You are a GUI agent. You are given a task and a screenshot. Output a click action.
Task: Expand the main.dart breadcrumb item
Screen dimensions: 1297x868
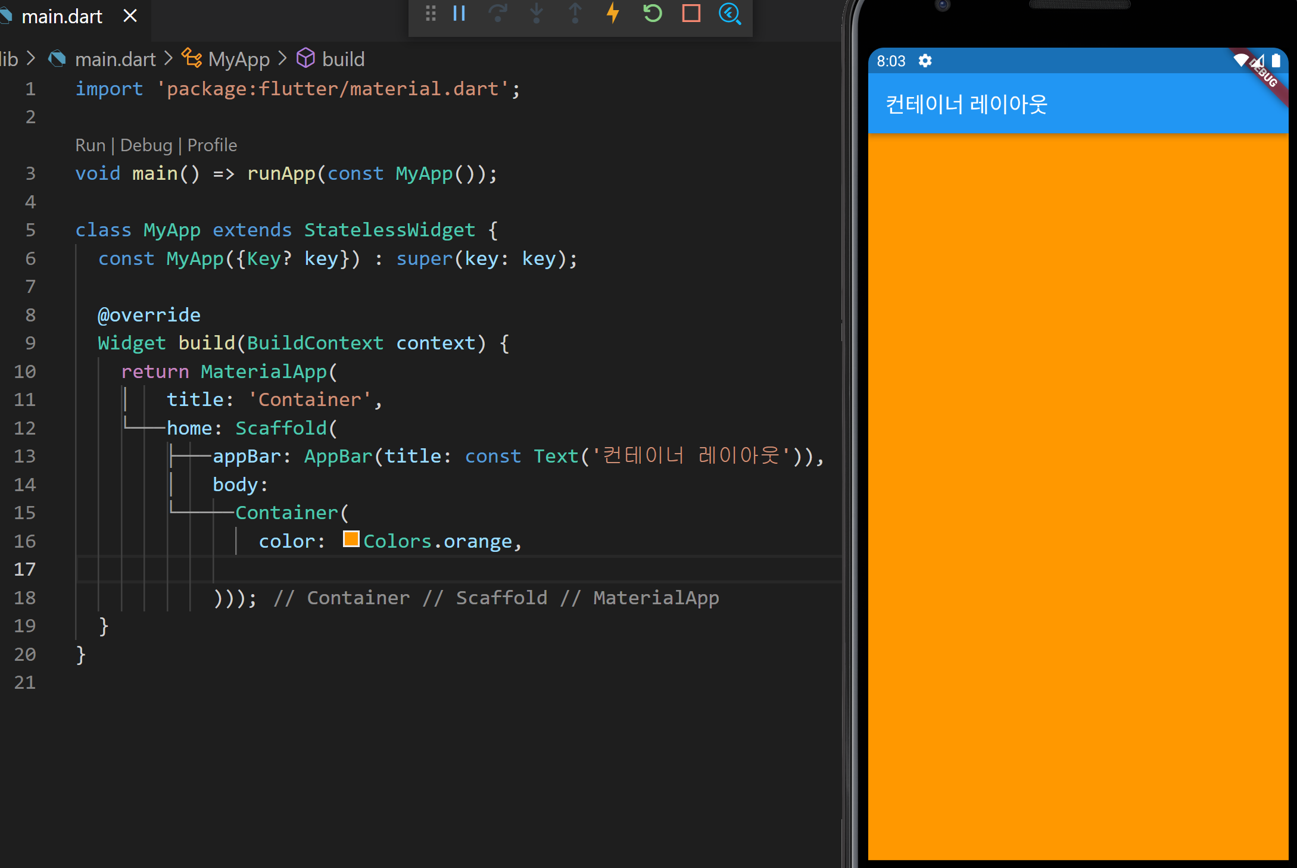click(x=115, y=59)
